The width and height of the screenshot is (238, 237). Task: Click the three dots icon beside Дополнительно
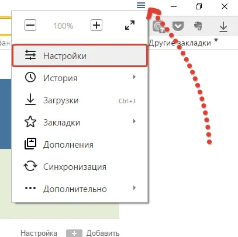(30, 188)
